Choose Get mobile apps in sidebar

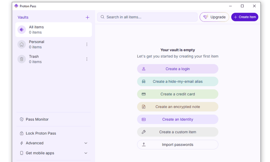click(40, 153)
